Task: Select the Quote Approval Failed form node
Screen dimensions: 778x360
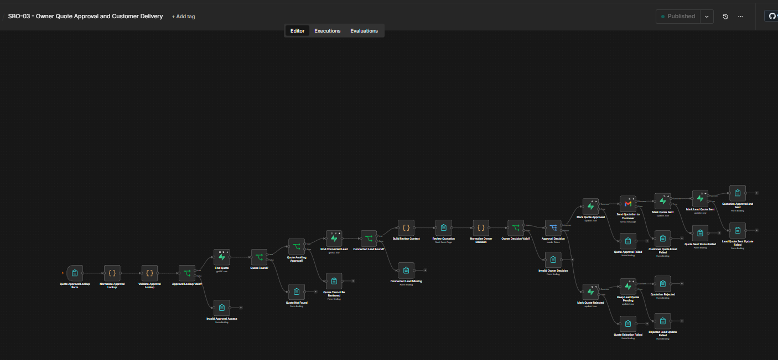Action: 628,241
